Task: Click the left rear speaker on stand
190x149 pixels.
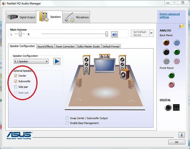Action: (79, 90)
